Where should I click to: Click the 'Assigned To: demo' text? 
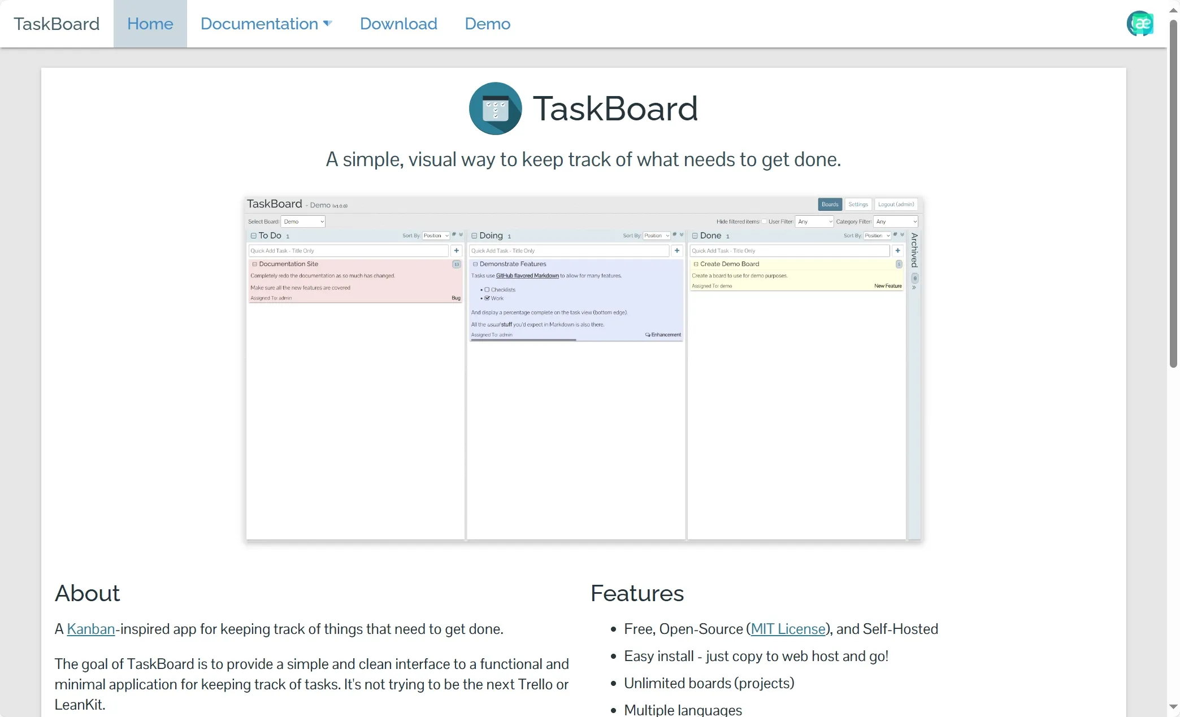712,286
